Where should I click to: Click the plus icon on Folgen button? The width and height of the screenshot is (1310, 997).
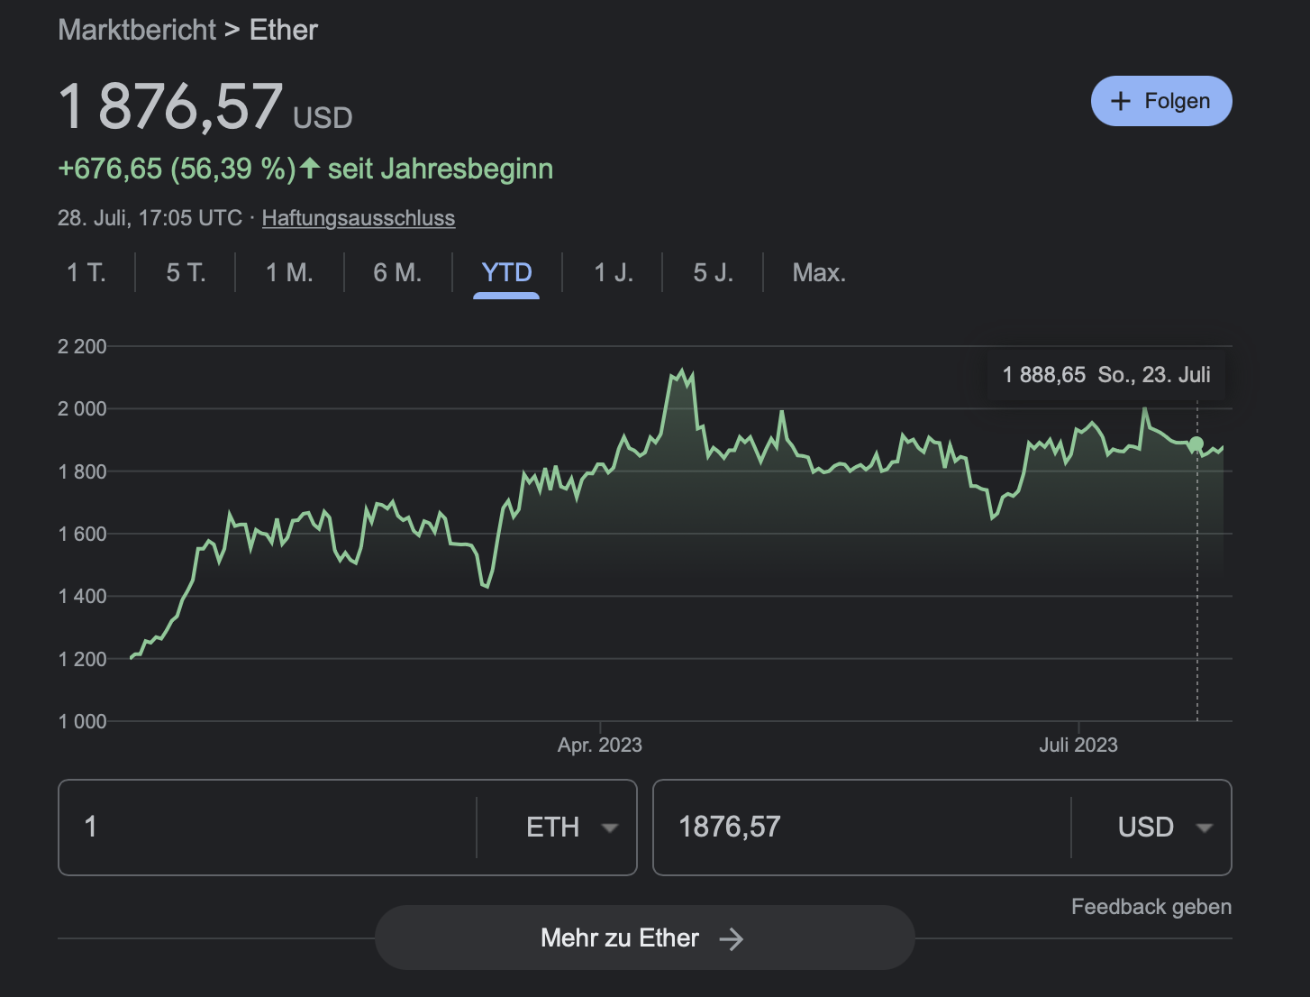[x=1120, y=101]
